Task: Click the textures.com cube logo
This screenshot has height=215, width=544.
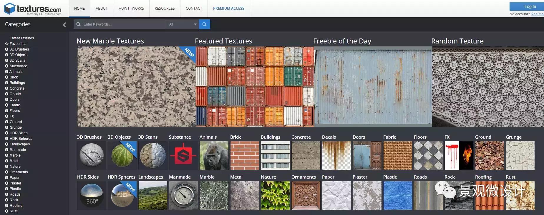Action: (x=9, y=9)
